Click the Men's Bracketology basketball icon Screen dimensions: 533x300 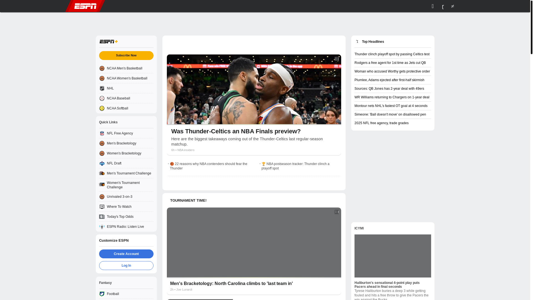tap(102, 143)
